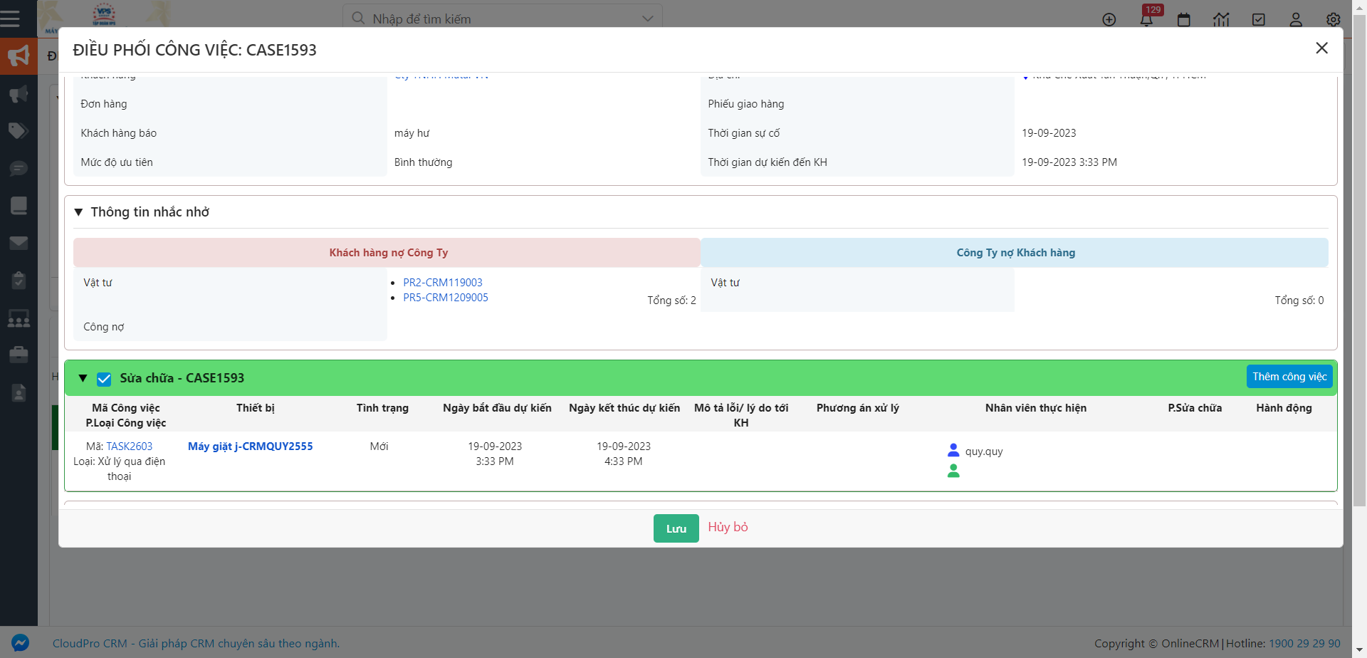
Task: Click the Lưu save button
Action: click(676, 528)
